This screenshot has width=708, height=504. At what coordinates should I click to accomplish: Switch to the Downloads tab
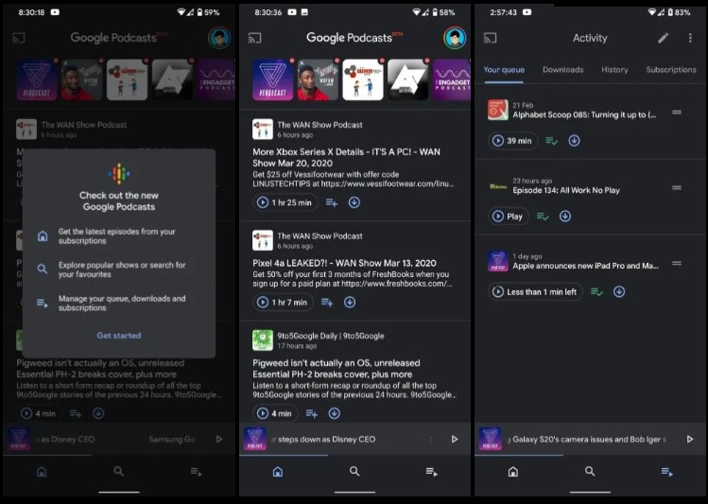pyautogui.click(x=562, y=70)
